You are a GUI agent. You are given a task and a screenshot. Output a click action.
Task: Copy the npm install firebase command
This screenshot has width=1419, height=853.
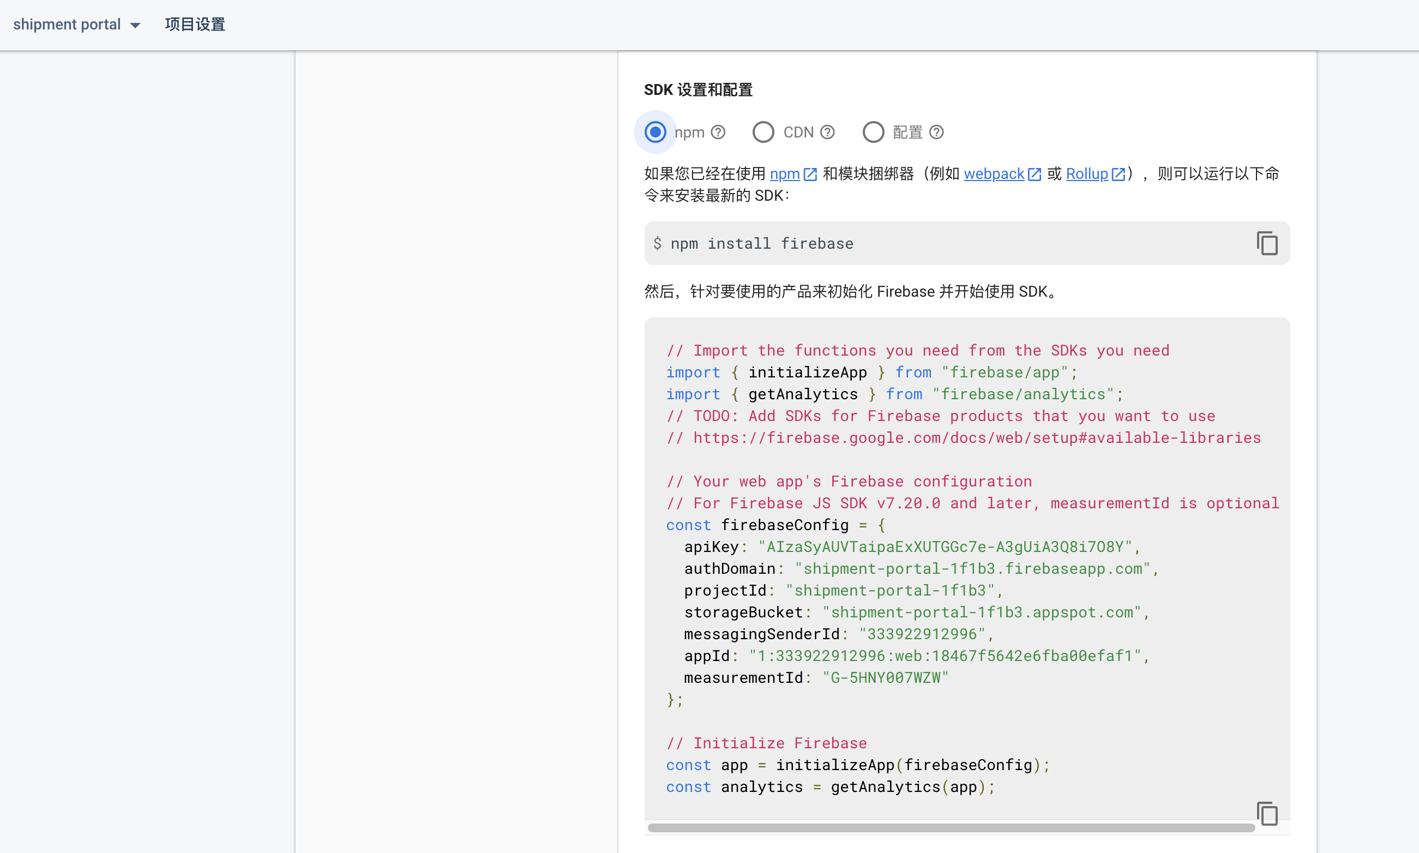click(1267, 243)
